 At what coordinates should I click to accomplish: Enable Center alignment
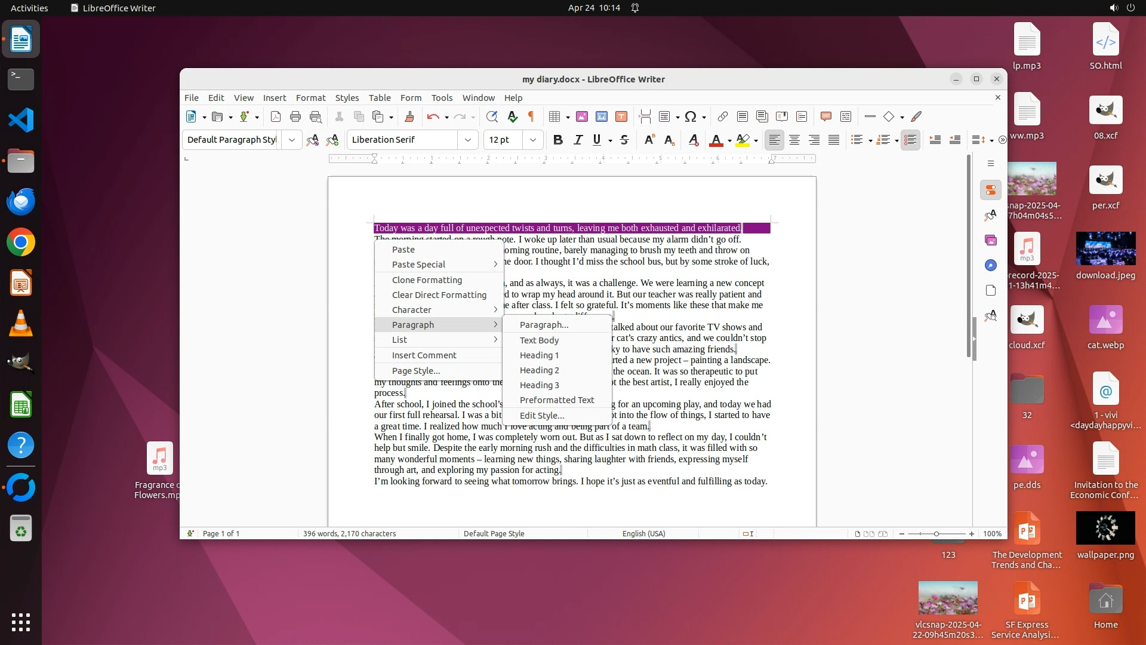pos(794,140)
